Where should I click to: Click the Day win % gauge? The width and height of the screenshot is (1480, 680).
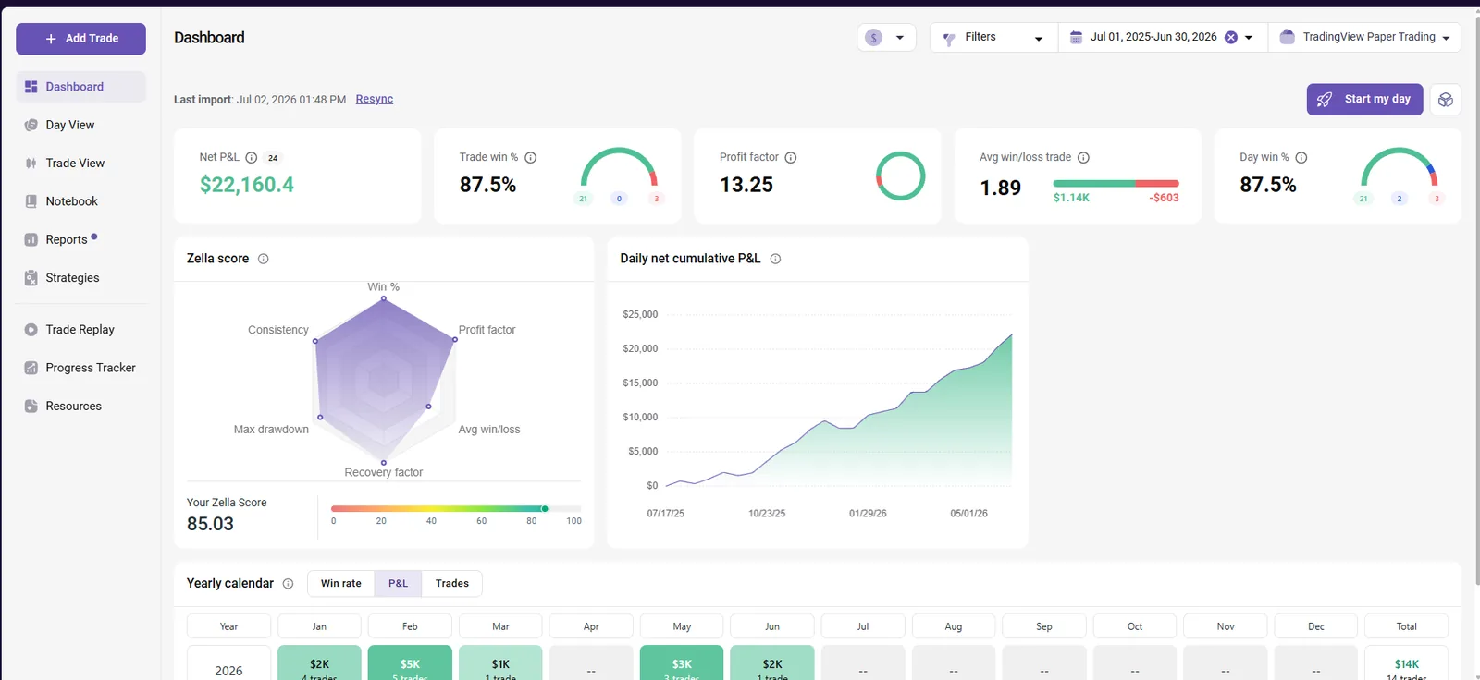pos(1399,168)
